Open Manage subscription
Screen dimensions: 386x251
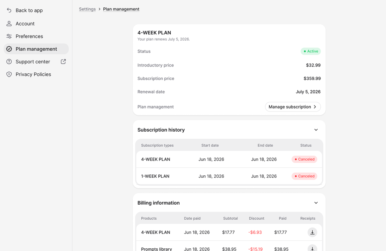click(x=293, y=107)
